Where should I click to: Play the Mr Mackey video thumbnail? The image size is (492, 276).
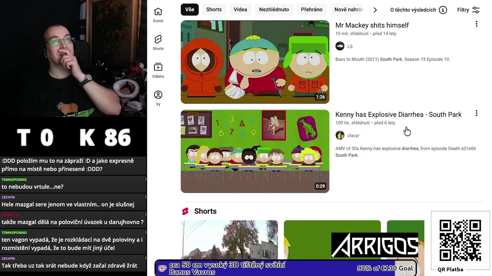coord(255,62)
